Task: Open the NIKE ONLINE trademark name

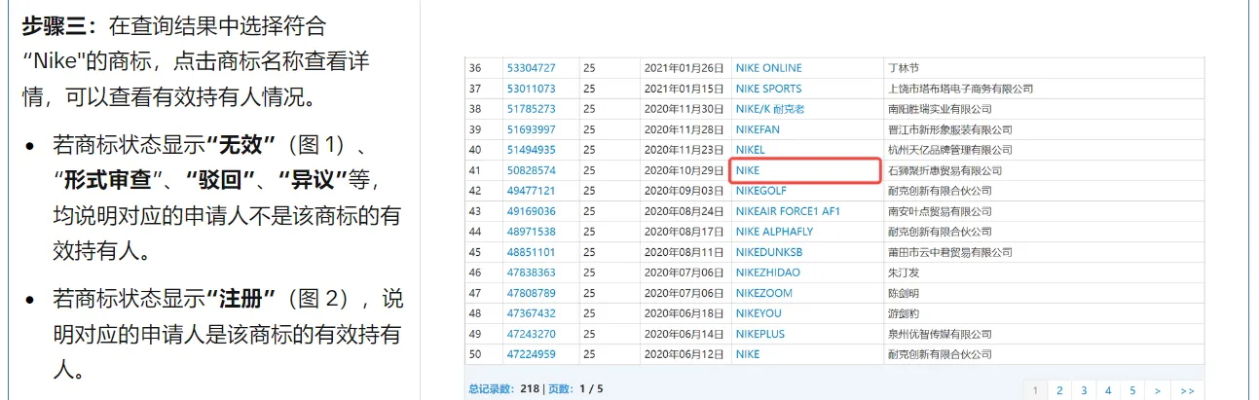Action: (768, 68)
